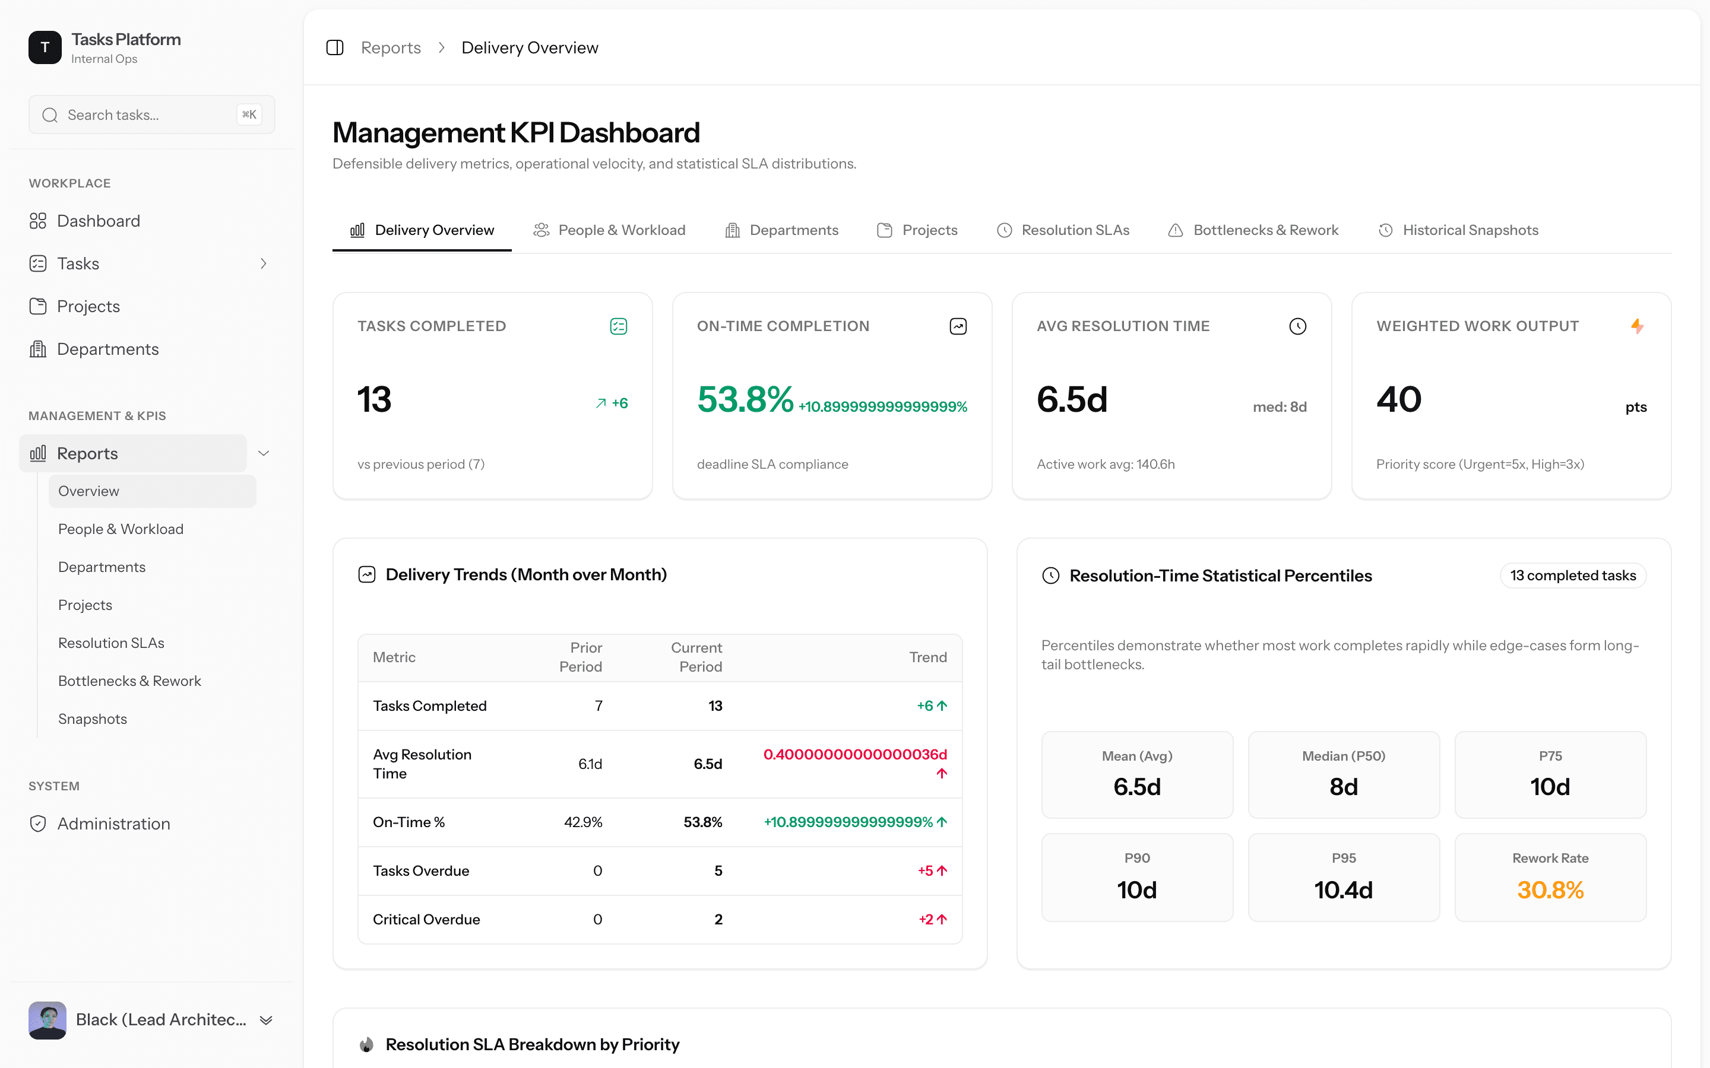Viewport: 1710px width, 1068px height.
Task: Open Projects in the Workplace sidebar section
Action: pos(147,306)
